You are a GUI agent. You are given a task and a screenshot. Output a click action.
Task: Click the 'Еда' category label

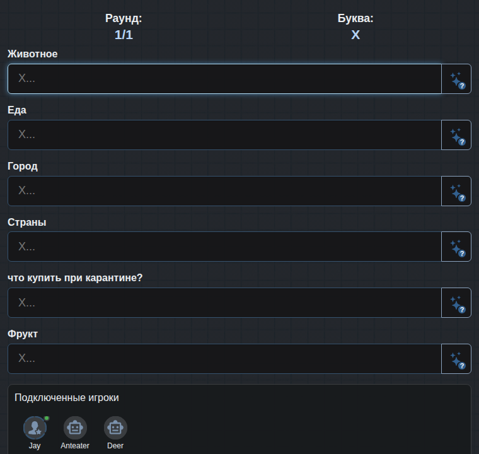click(17, 110)
